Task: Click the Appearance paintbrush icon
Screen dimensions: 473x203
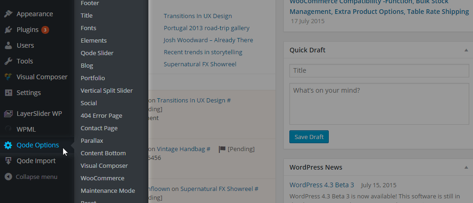Action: point(8,14)
